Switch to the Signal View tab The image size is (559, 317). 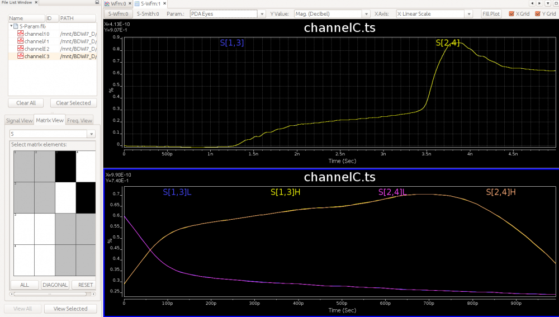(x=19, y=120)
